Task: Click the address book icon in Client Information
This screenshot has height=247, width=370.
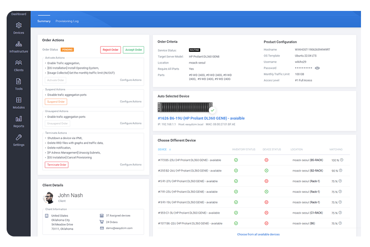Action: 46,216
